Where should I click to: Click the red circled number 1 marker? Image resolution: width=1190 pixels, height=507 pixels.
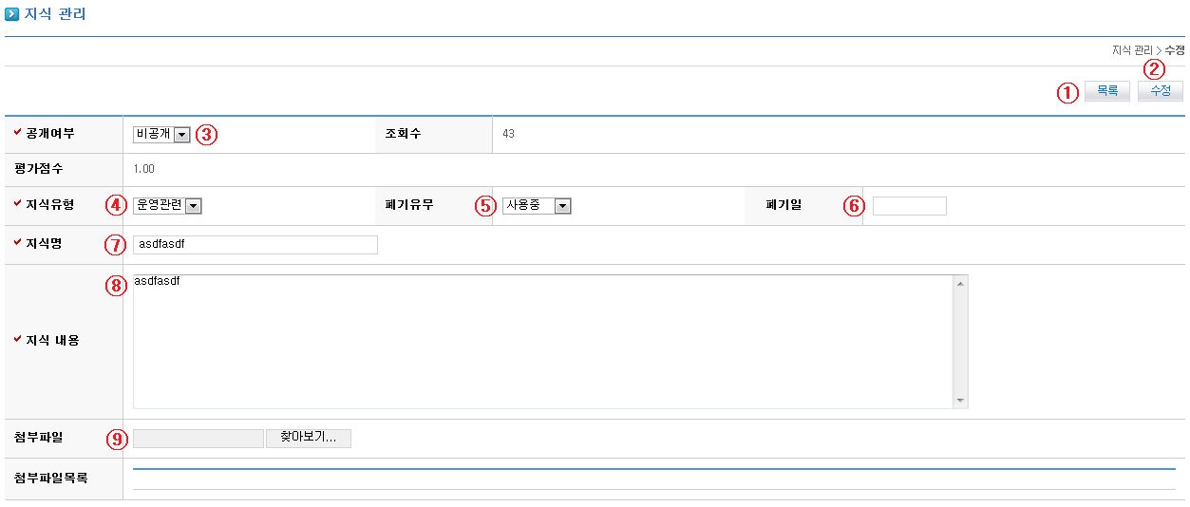pyautogui.click(x=1068, y=92)
